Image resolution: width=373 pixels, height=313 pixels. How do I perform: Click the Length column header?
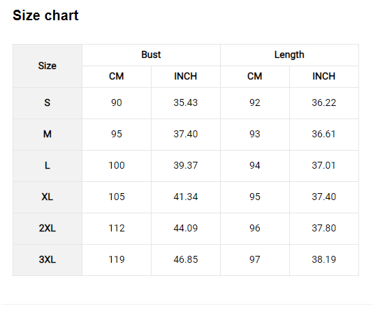[x=289, y=54]
